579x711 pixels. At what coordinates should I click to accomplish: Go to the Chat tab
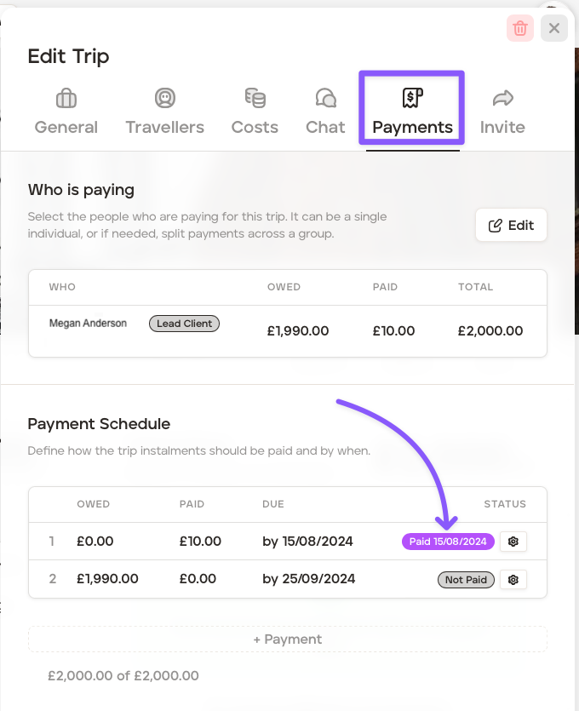pos(325,127)
